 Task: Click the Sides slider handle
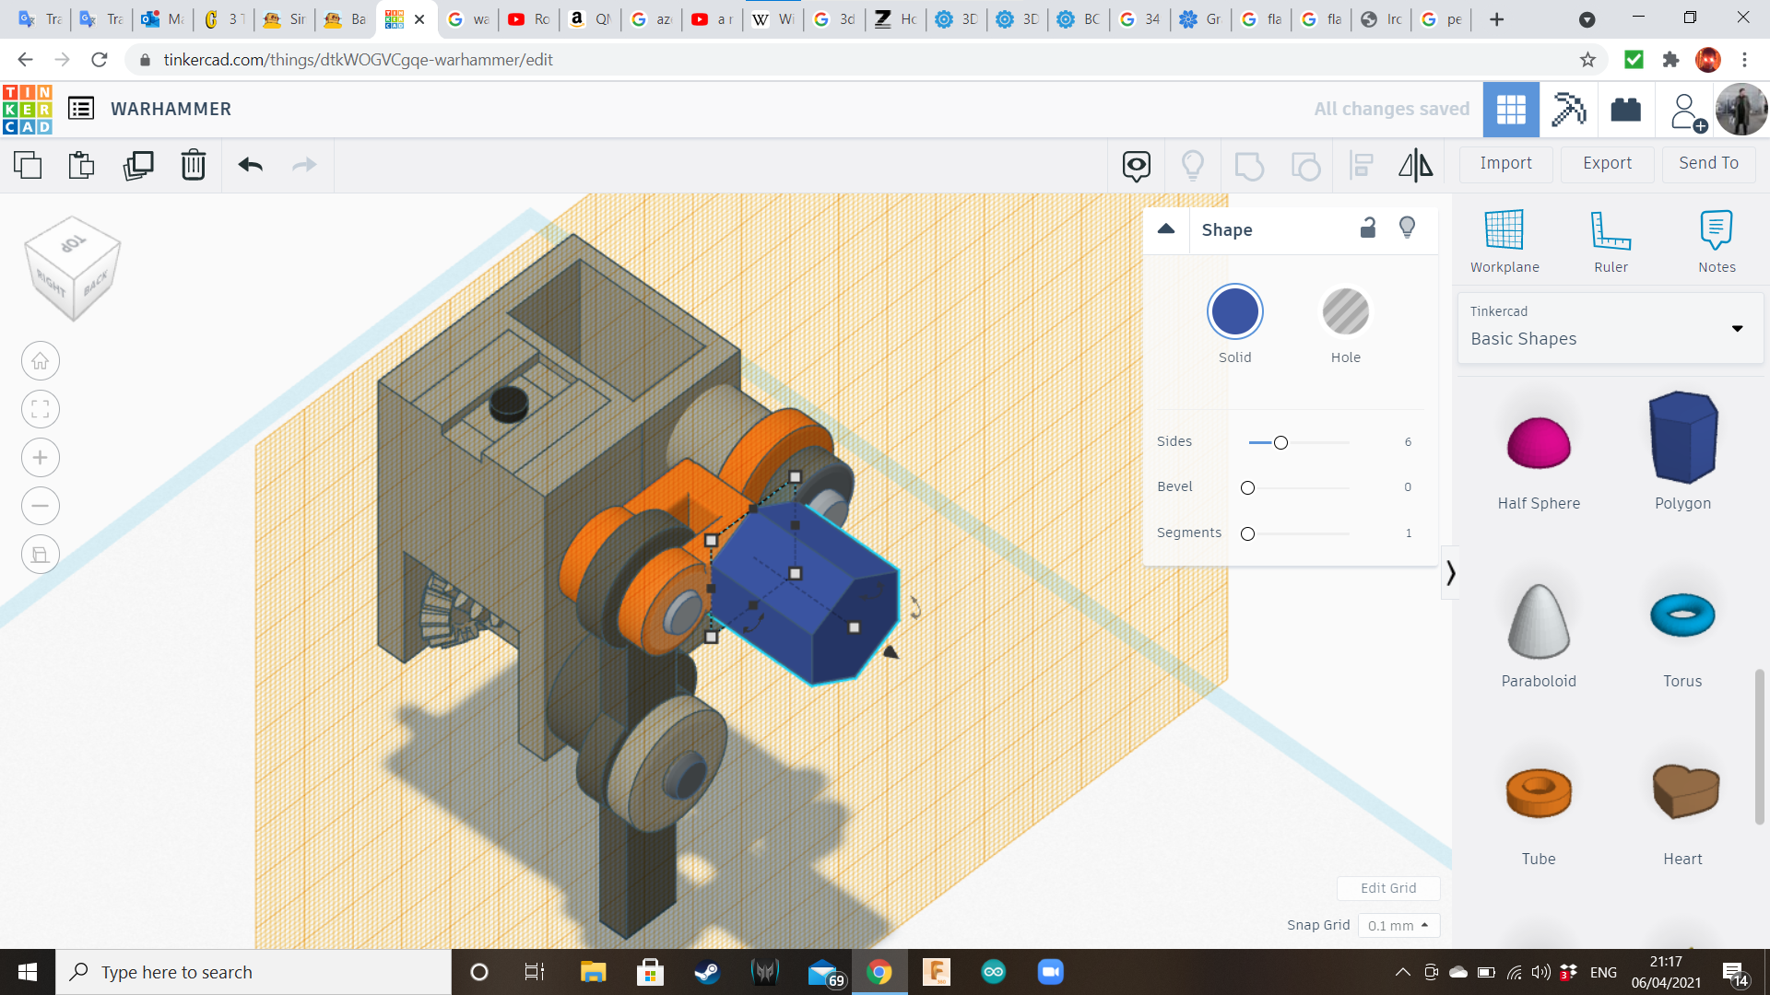[x=1280, y=443]
